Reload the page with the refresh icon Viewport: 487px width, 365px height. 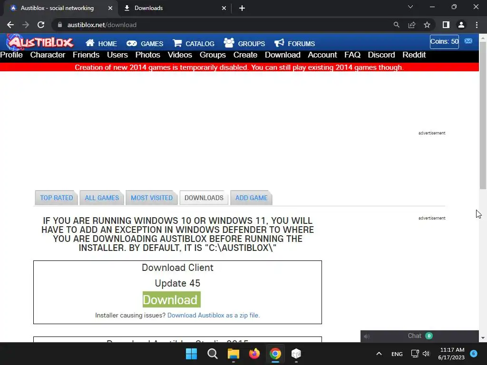coord(41,25)
